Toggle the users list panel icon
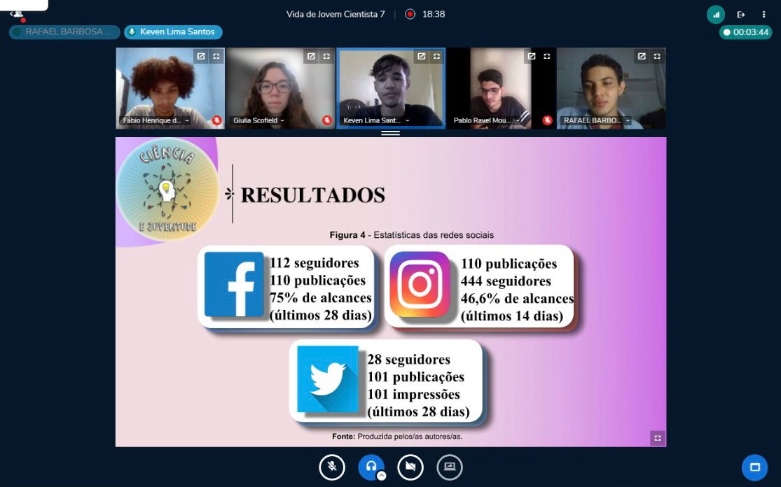The width and height of the screenshot is (781, 487). [17, 14]
